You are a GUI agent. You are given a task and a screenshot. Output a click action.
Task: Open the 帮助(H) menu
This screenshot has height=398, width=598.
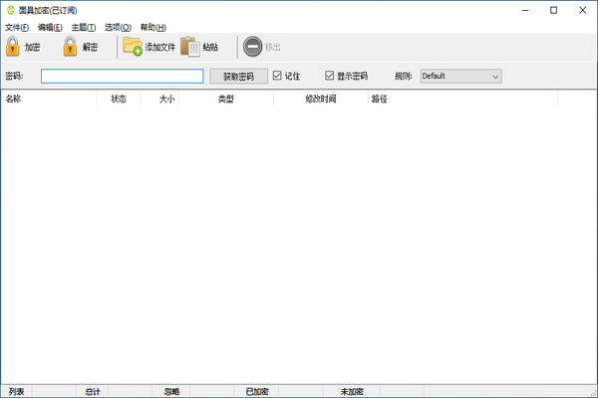153,28
